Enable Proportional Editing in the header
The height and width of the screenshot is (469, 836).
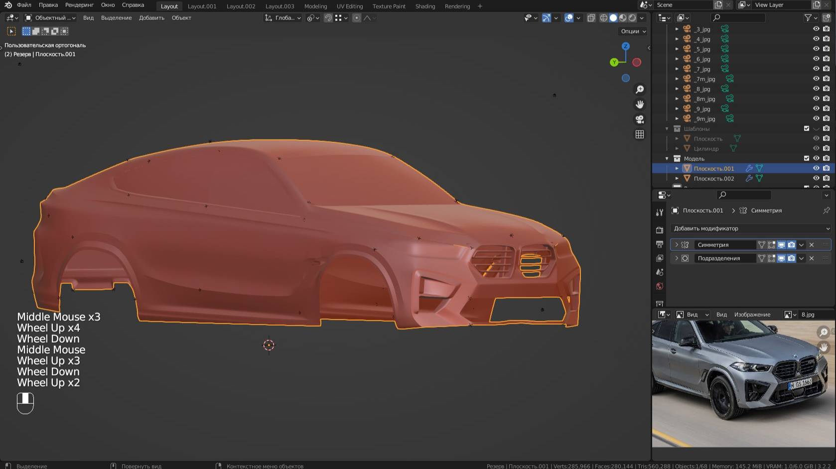[x=357, y=18]
